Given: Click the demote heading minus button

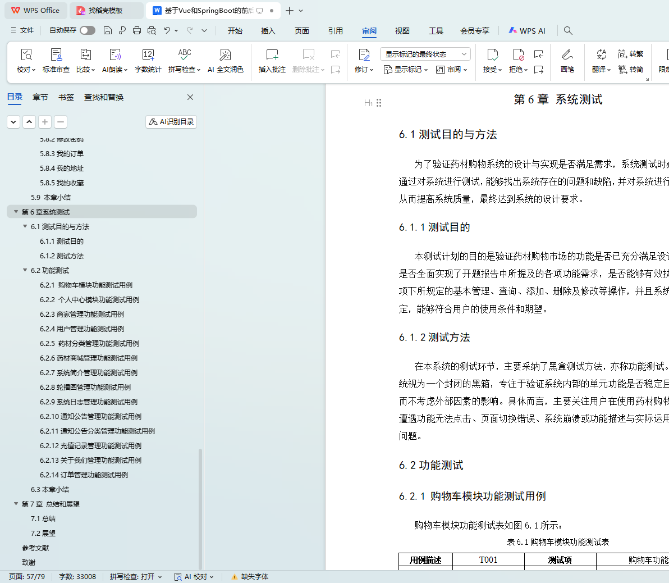Looking at the screenshot, I should (x=61, y=122).
